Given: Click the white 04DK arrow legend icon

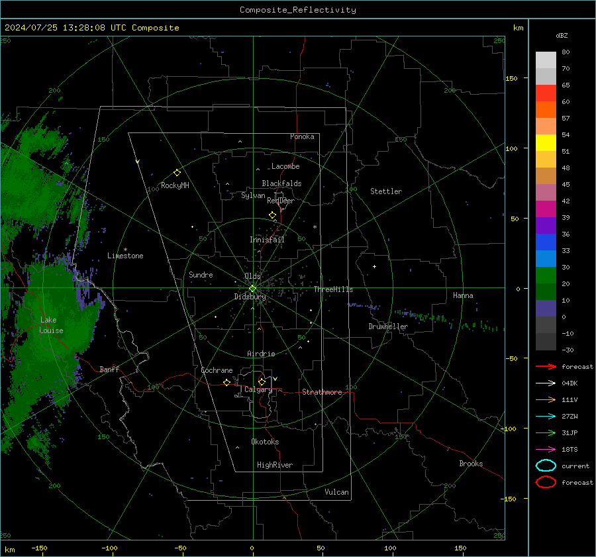Looking at the screenshot, I should pyautogui.click(x=546, y=383).
